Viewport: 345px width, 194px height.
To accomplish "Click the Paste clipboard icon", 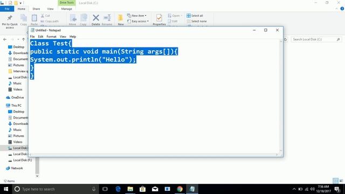I will 34,18.
